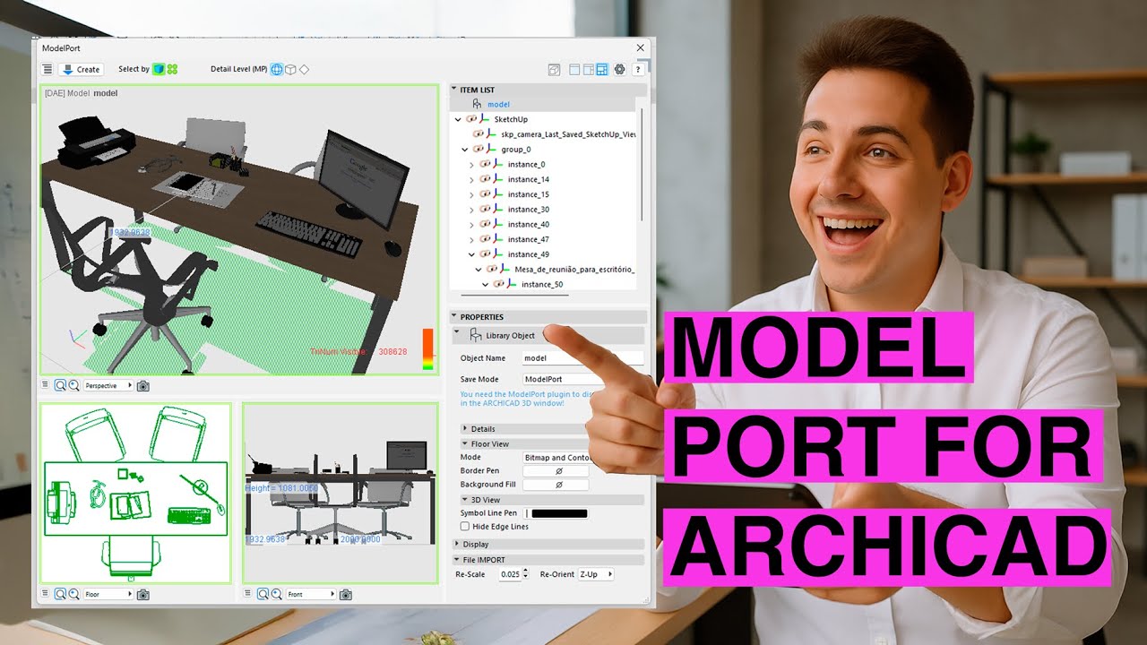Select the model item in Item List
The image size is (1147, 645).
(x=498, y=105)
